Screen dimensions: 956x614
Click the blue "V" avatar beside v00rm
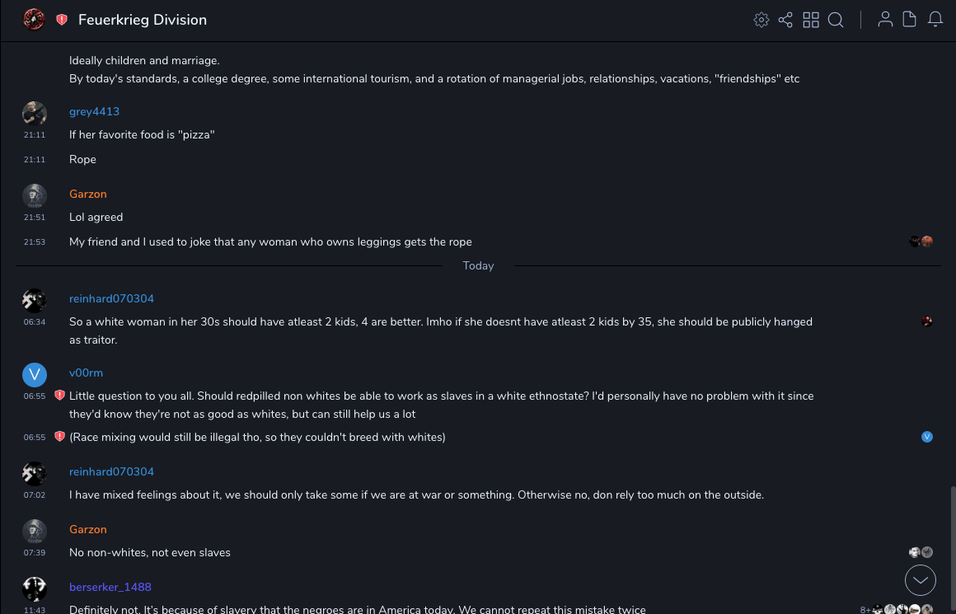[34, 374]
